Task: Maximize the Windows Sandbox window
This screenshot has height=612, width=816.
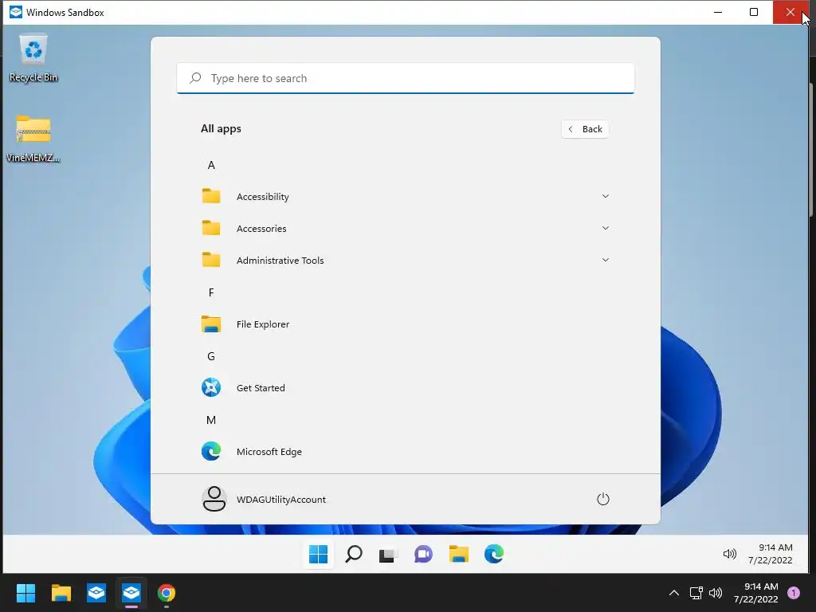Action: tap(754, 12)
